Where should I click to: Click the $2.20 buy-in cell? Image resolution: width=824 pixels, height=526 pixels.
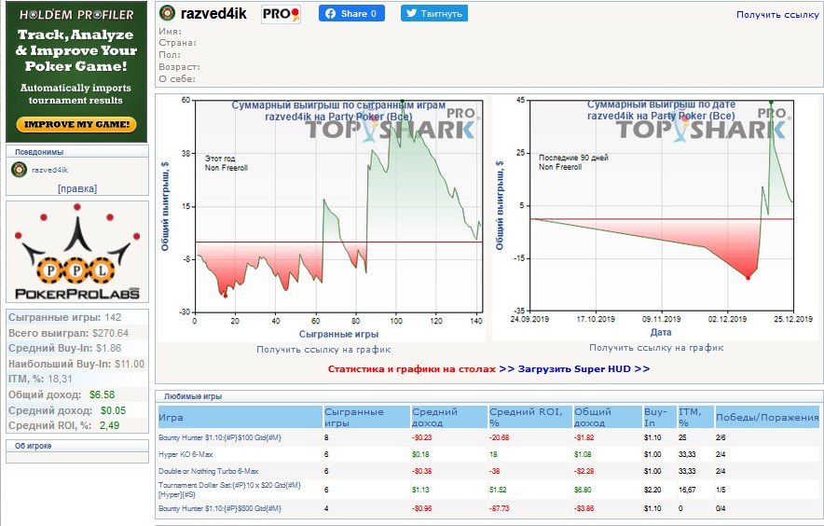point(652,490)
